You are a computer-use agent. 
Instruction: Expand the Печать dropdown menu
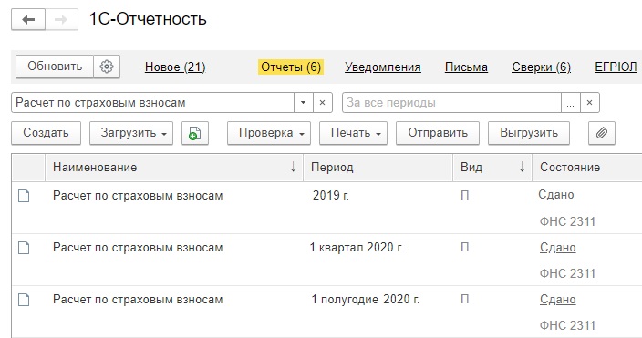pos(353,133)
